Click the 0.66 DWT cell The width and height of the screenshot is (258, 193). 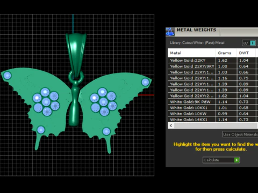click(x=247, y=72)
